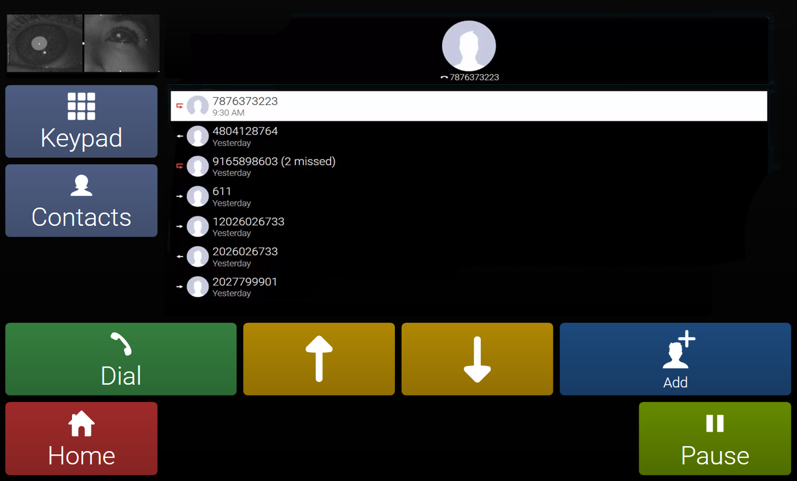The height and width of the screenshot is (481, 797).
Task: Click the Add contact icon
Action: click(675, 359)
